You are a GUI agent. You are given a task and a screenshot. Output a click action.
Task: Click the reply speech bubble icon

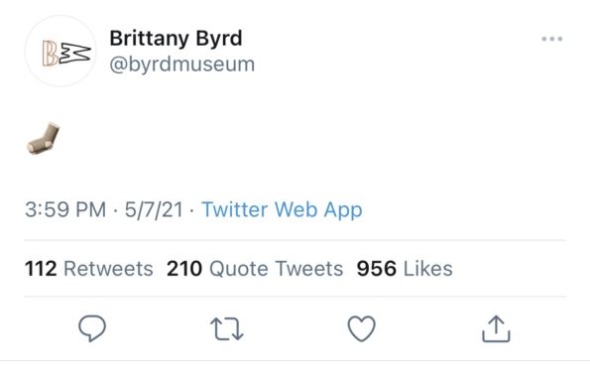[92, 328]
